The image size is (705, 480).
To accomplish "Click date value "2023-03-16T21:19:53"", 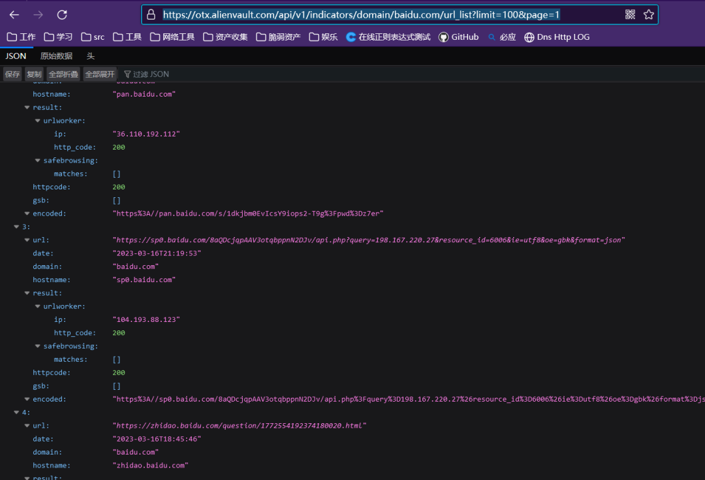I will tap(157, 253).
